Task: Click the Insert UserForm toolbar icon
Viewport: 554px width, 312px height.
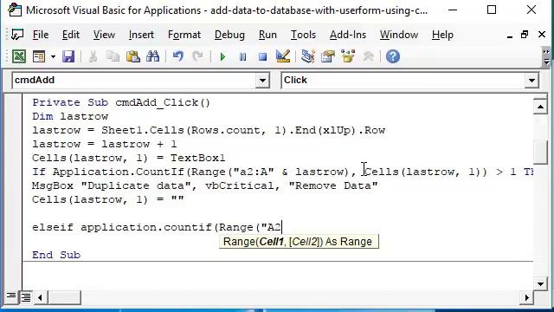Action: [39, 56]
